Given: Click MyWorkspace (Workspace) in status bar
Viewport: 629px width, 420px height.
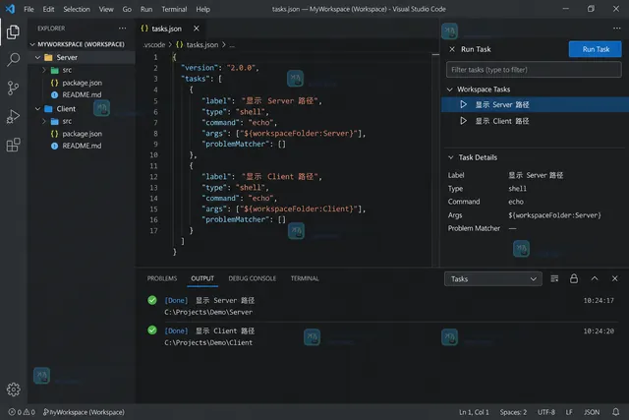Looking at the screenshot, I should (84, 412).
